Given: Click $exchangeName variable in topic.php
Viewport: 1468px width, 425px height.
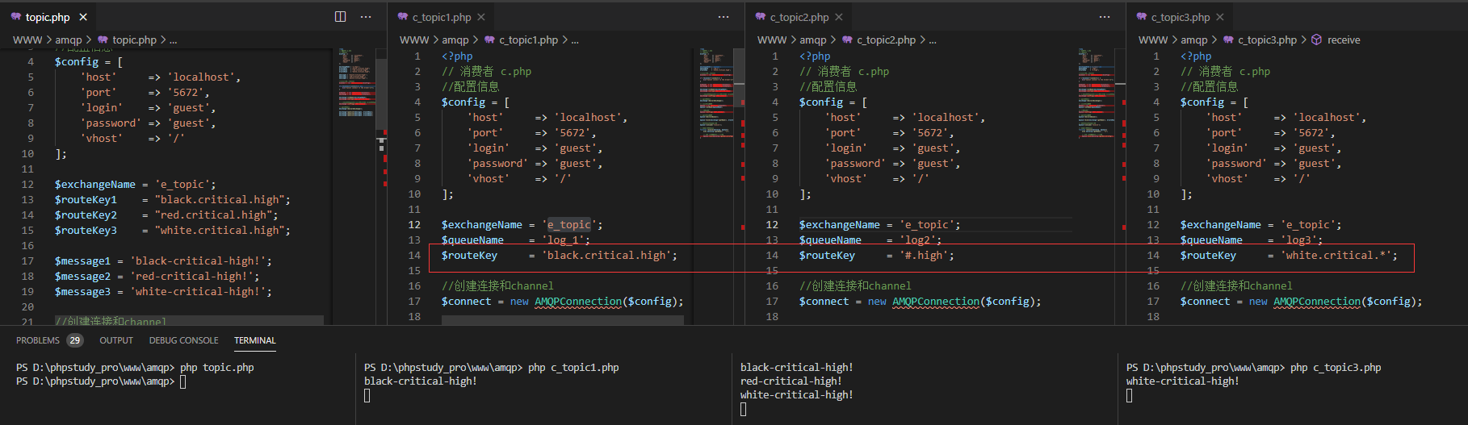Looking at the screenshot, I should pyautogui.click(x=95, y=185).
